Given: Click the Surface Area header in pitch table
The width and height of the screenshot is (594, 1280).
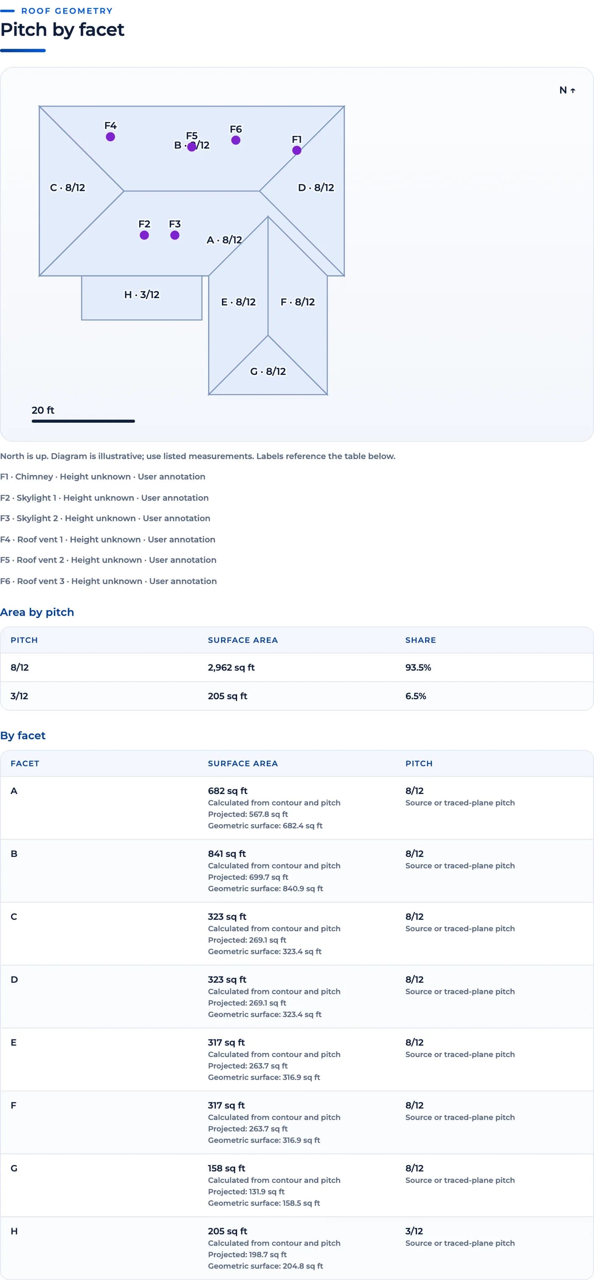Looking at the screenshot, I should [243, 640].
